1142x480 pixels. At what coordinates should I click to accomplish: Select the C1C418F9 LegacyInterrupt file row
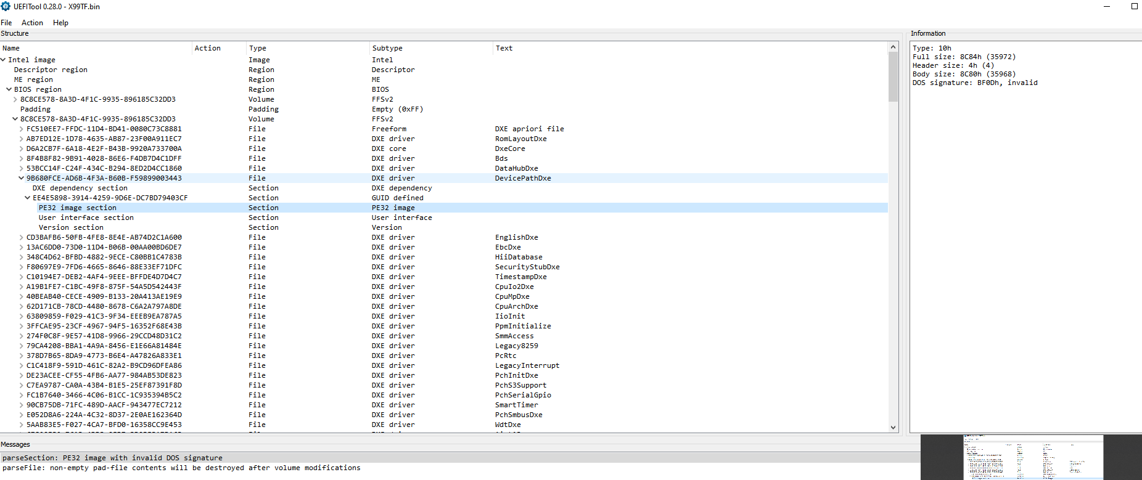[x=444, y=365]
